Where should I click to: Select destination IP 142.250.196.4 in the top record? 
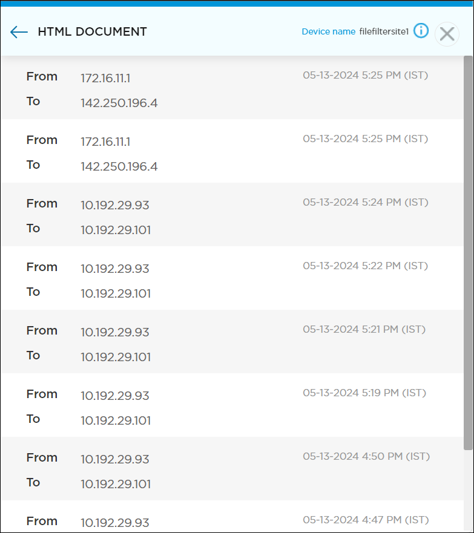click(x=119, y=103)
